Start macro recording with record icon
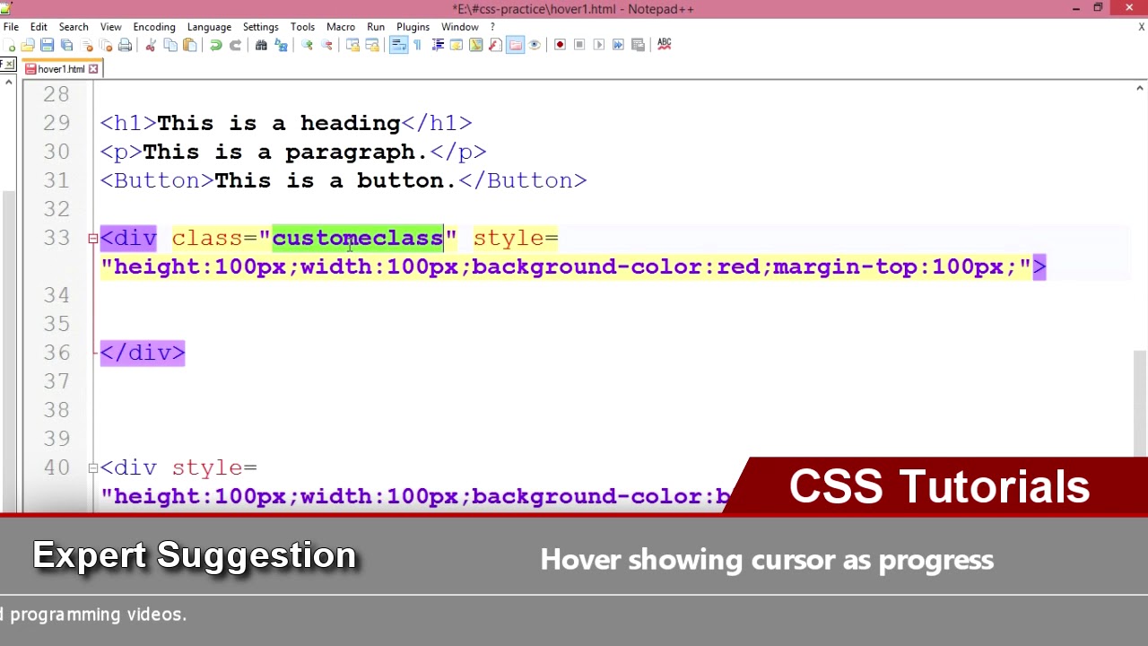 click(560, 44)
